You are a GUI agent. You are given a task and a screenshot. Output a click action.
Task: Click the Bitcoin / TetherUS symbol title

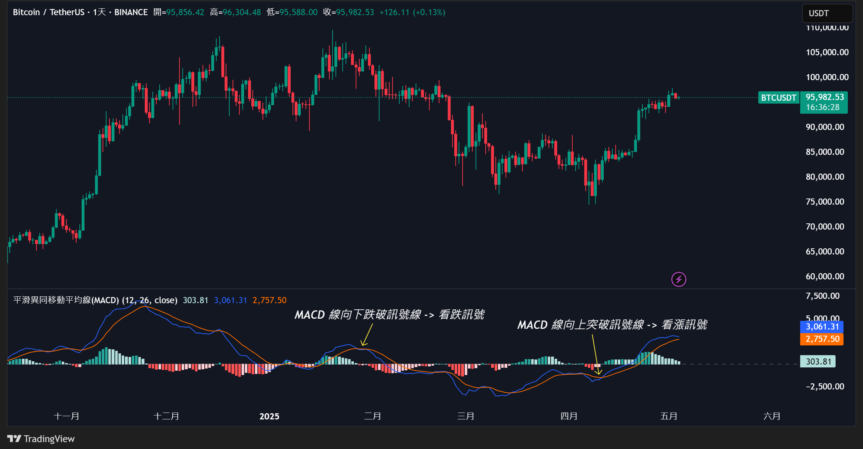pyautogui.click(x=49, y=12)
